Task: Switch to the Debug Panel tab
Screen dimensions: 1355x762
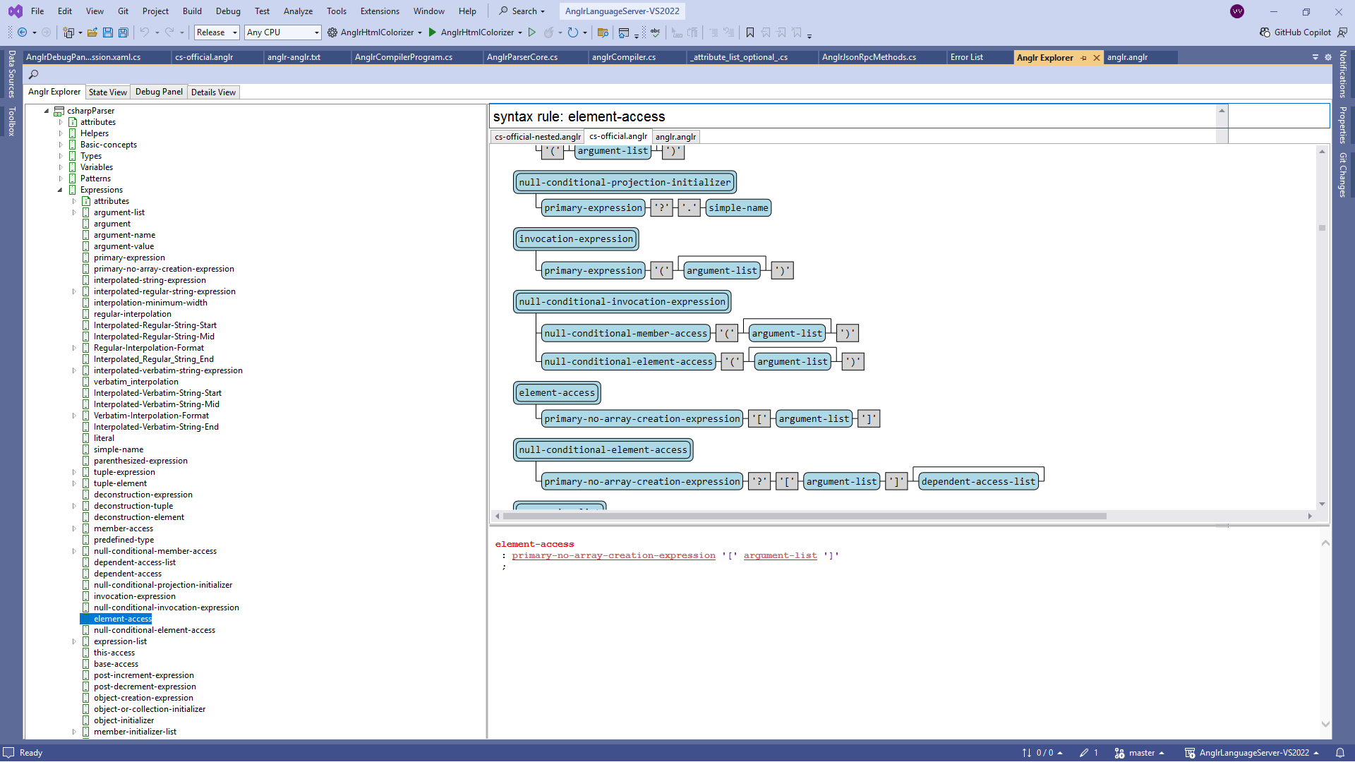Action: (x=159, y=92)
